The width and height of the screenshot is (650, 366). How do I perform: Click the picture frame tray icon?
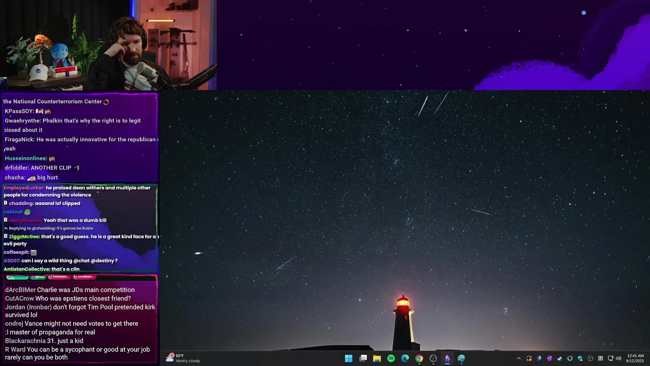click(601, 358)
